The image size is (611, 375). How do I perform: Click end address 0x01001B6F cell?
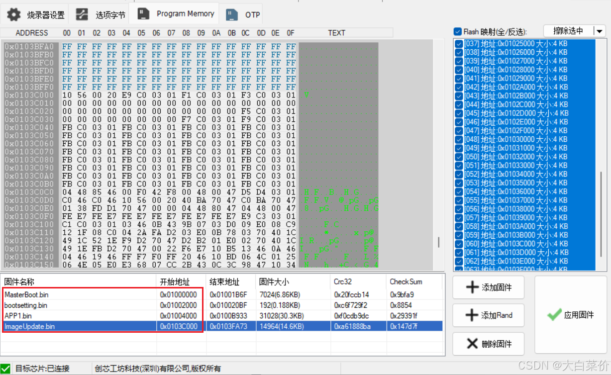coord(228,294)
